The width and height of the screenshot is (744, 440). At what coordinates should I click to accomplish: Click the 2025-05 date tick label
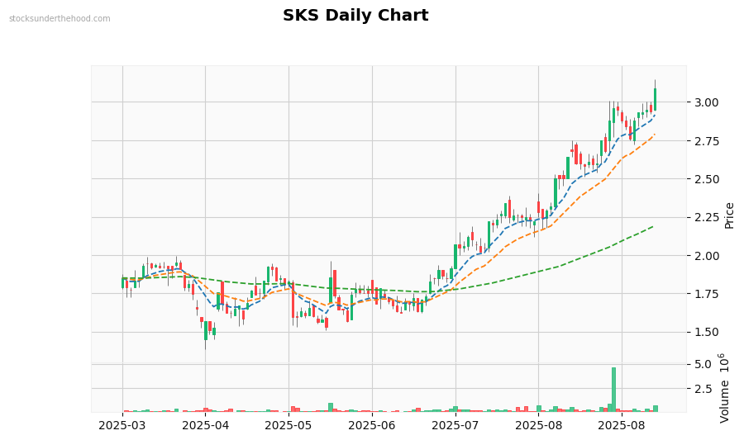(x=289, y=425)
